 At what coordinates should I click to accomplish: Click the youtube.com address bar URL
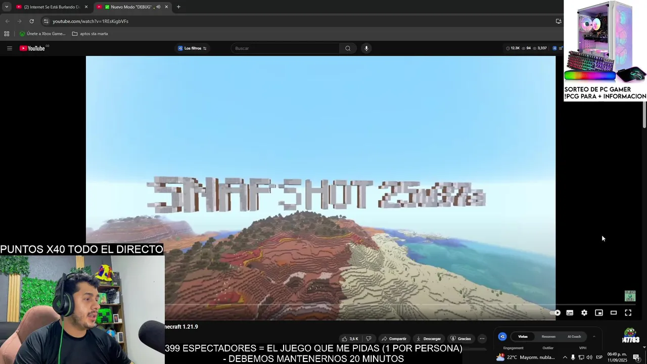coord(90,21)
